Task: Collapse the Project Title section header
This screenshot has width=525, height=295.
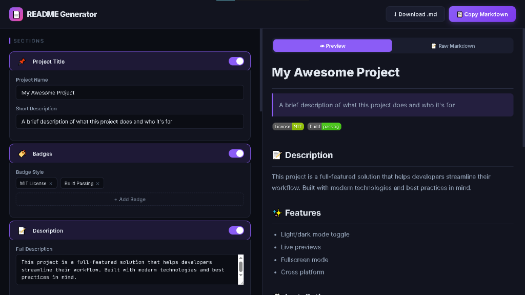Action: pyautogui.click(x=130, y=62)
